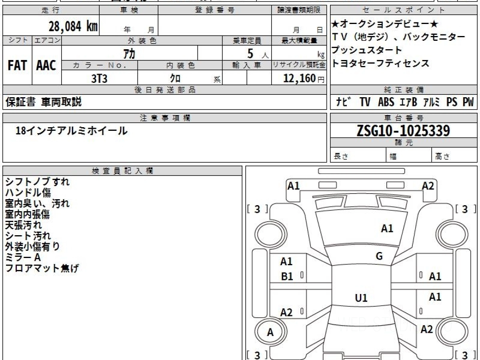Image resolution: width=480 pixels, height=360 pixels.
Task: Click the TV(地デジ)、バックモニター line
Action: (399, 37)
